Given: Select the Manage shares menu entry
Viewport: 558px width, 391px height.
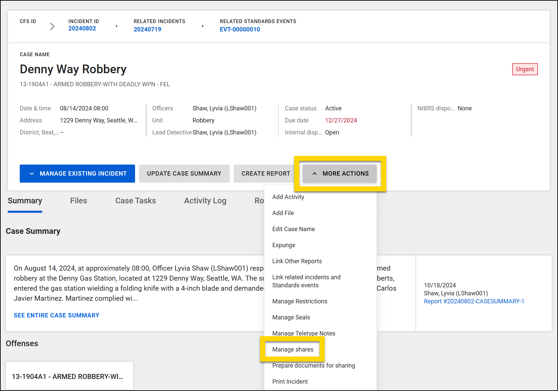Looking at the screenshot, I should [x=293, y=349].
